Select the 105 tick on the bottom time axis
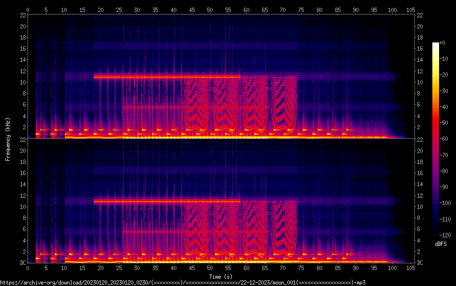 tap(410, 268)
